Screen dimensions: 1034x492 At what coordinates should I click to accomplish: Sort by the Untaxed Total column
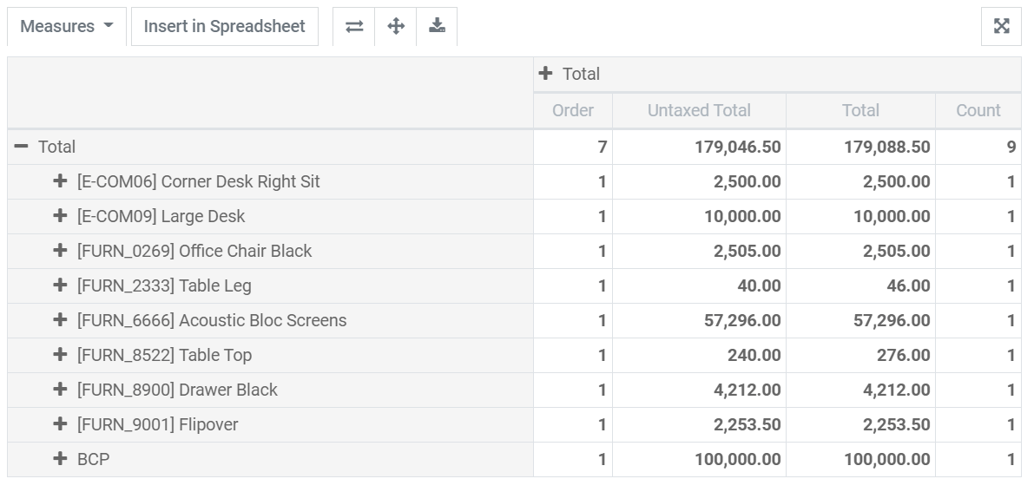pos(699,110)
